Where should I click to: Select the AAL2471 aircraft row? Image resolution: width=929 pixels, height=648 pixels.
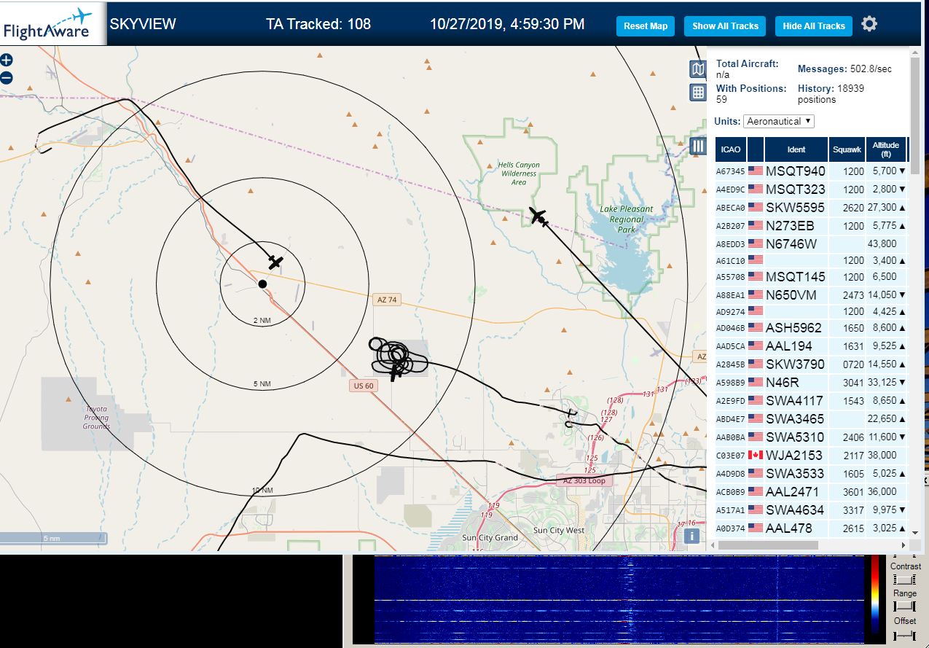pos(811,491)
